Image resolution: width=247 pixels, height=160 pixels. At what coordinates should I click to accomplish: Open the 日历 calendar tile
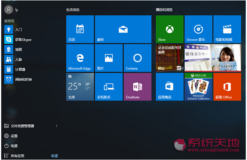click(x=80, y=29)
